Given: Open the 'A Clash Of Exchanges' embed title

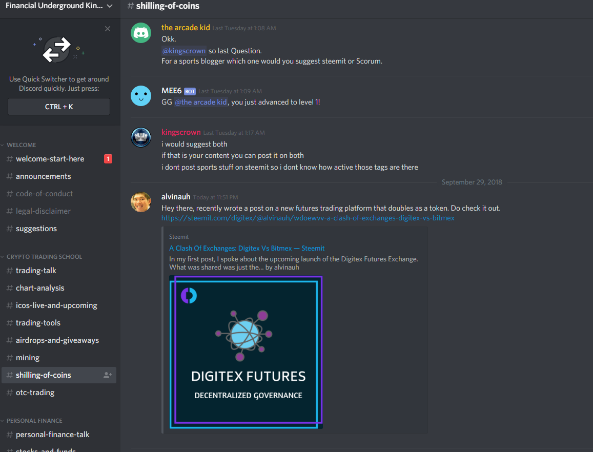Looking at the screenshot, I should [247, 248].
